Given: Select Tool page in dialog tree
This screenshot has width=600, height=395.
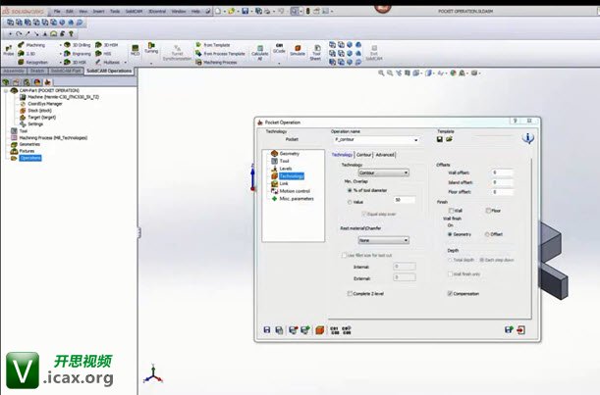Looking at the screenshot, I should click(x=285, y=161).
